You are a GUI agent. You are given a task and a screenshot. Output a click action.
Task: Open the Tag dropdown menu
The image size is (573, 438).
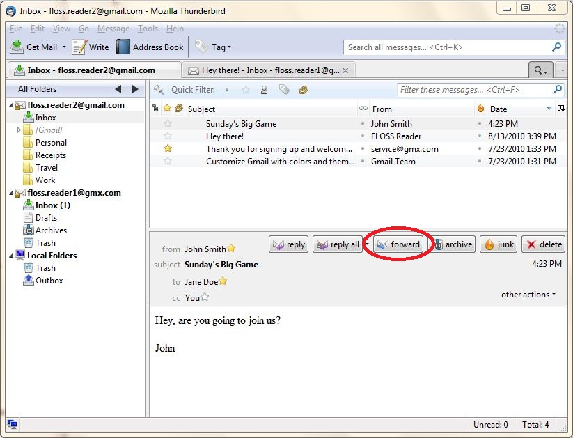coord(214,47)
